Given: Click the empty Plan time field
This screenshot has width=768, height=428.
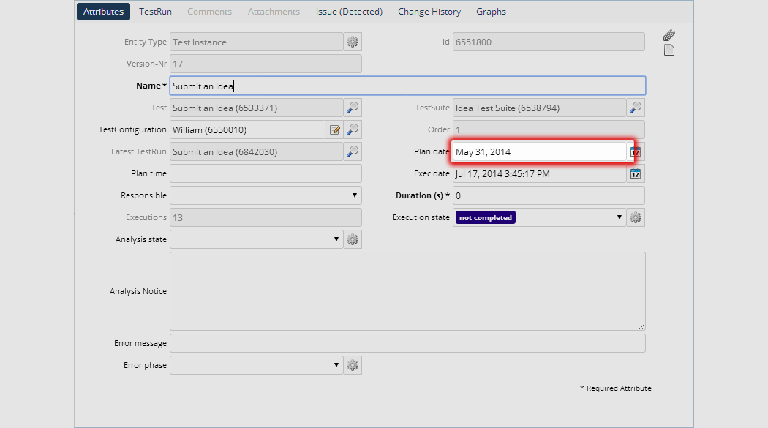Looking at the screenshot, I should [266, 174].
